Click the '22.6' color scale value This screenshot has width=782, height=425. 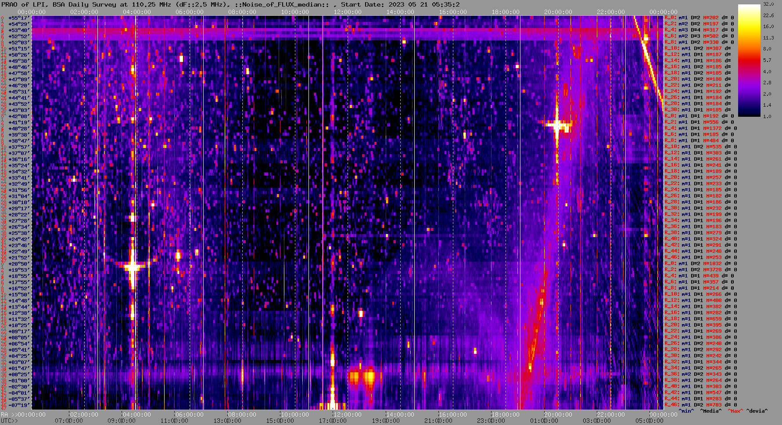coord(768,15)
